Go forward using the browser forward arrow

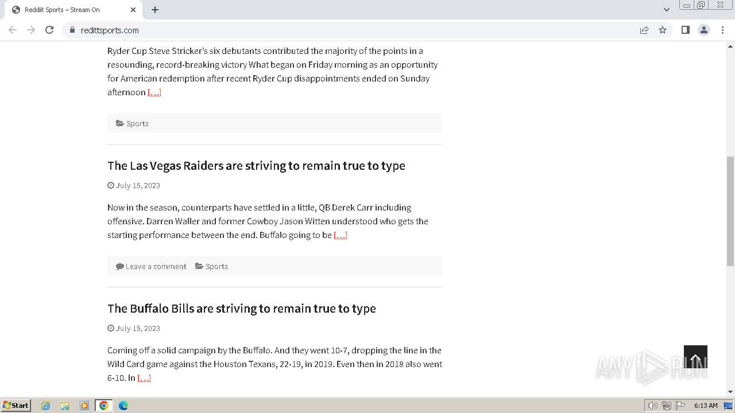31,30
